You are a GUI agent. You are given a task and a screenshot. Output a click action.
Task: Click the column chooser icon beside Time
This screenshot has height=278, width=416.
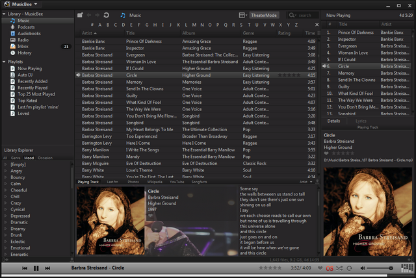click(318, 33)
